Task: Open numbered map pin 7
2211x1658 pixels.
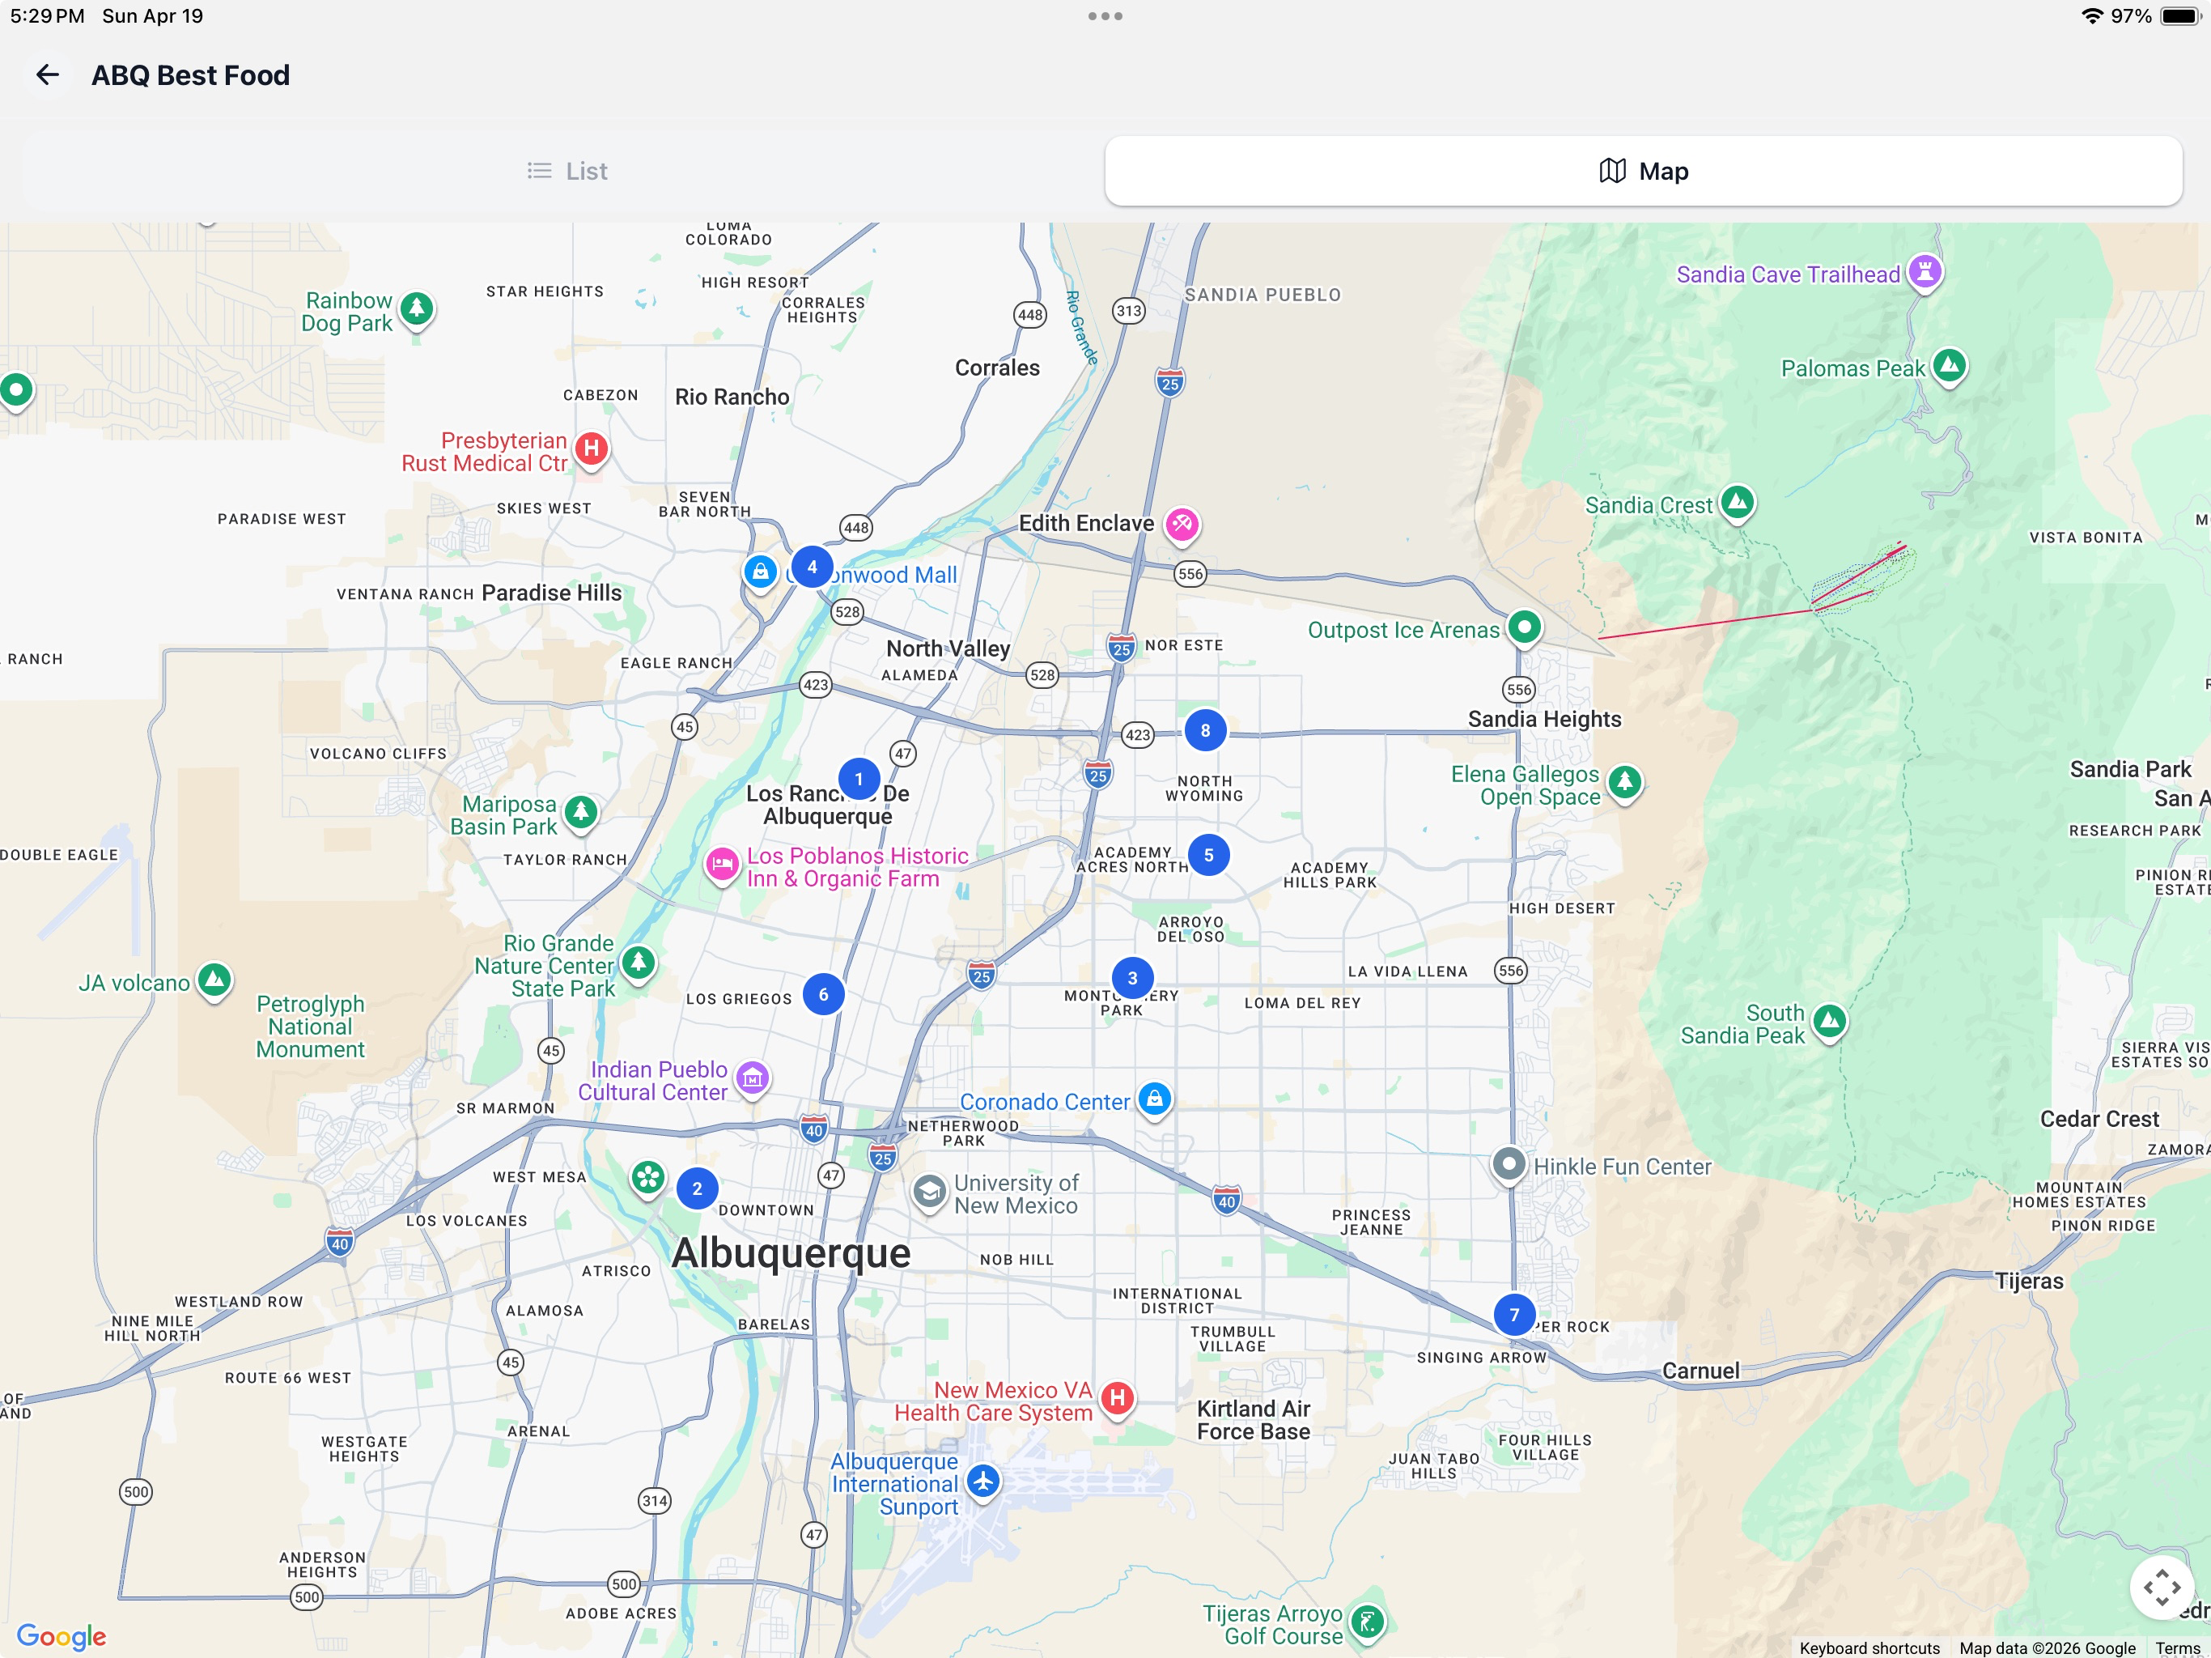Action: coord(1513,1314)
